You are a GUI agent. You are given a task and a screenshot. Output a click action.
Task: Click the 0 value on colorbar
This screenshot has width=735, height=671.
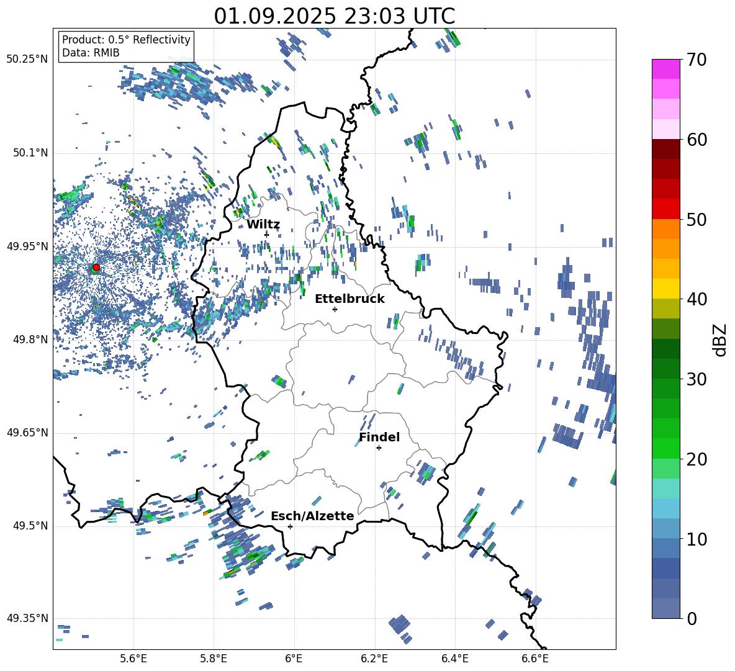692,618
